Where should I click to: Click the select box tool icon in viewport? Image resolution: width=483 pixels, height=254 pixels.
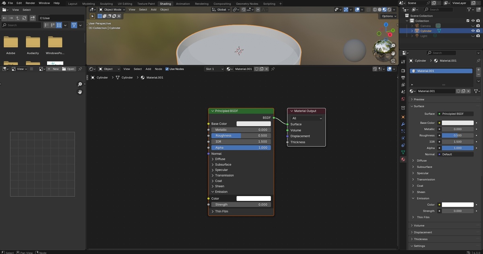[x=93, y=16]
